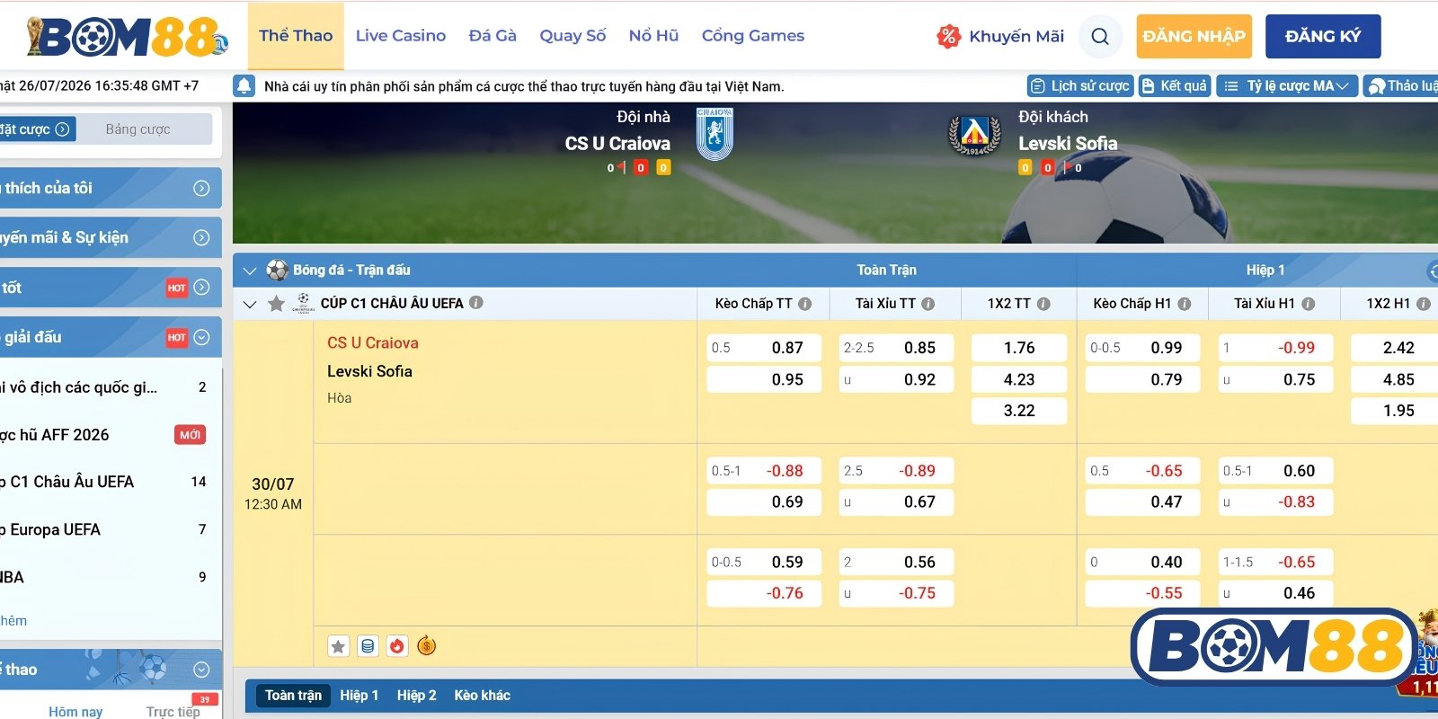Star the CÚP C1 CHÂU ÂU UEFA league

[276, 304]
